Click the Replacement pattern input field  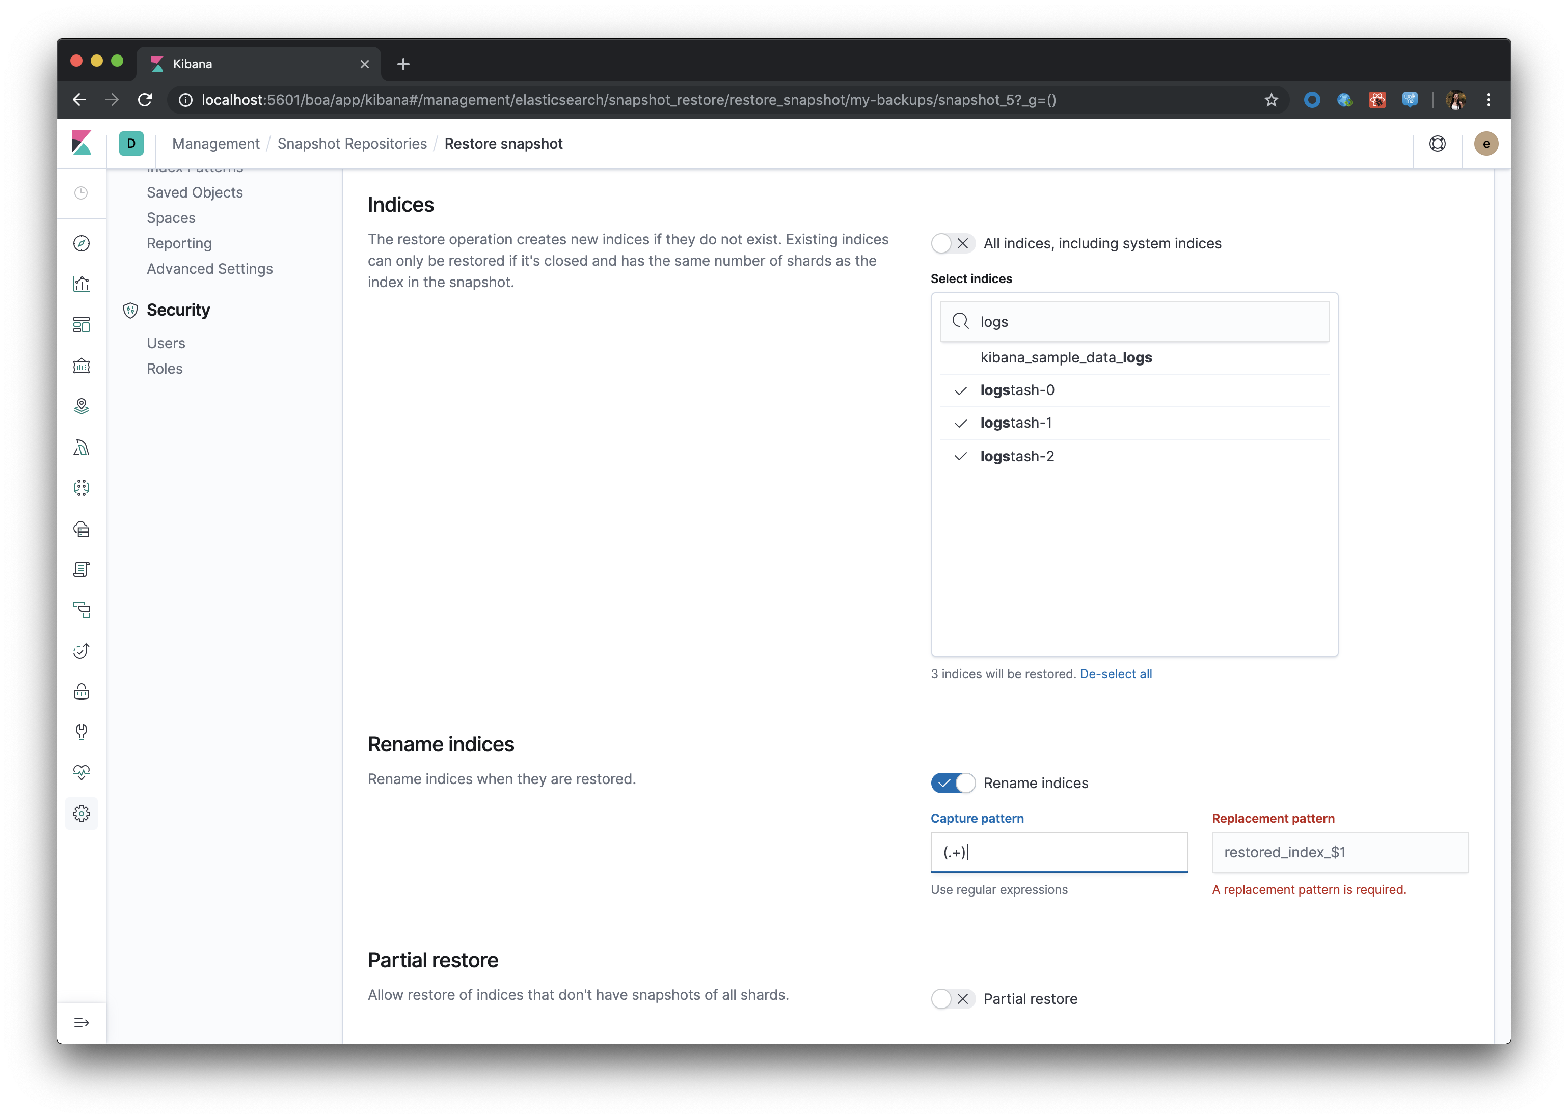(x=1339, y=852)
